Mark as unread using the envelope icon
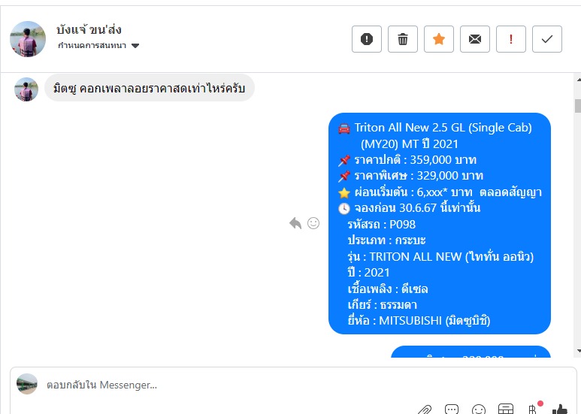This screenshot has height=414, width=581. click(475, 39)
